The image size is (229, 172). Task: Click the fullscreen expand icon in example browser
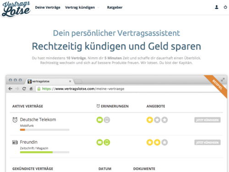pyautogui.click(x=223, y=80)
